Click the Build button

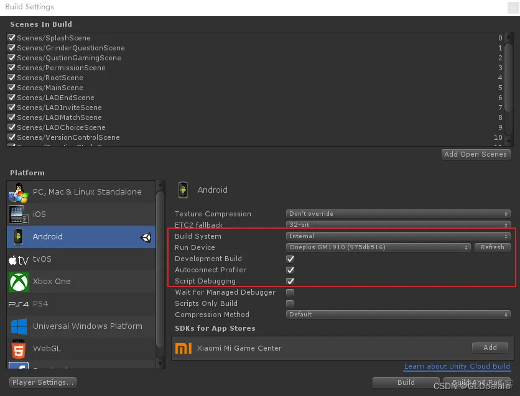point(406,382)
